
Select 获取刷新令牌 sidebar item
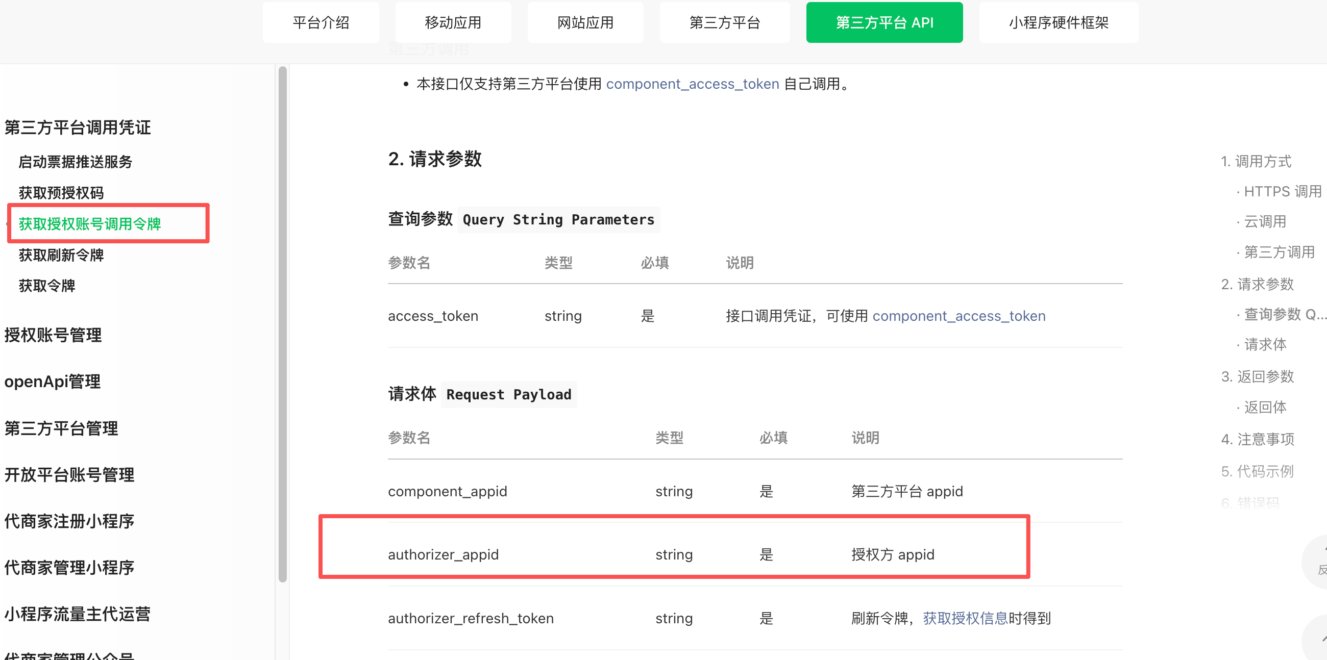click(x=61, y=255)
